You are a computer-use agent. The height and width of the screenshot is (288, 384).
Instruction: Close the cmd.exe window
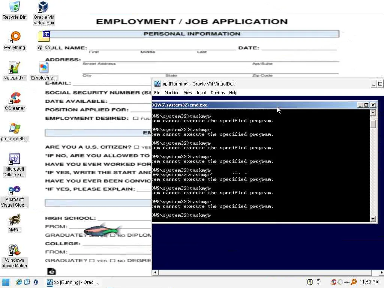(373, 105)
